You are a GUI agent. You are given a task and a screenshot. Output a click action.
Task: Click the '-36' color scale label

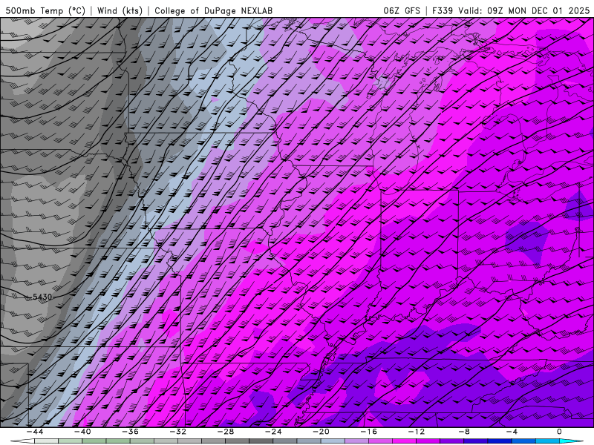[x=130, y=432]
